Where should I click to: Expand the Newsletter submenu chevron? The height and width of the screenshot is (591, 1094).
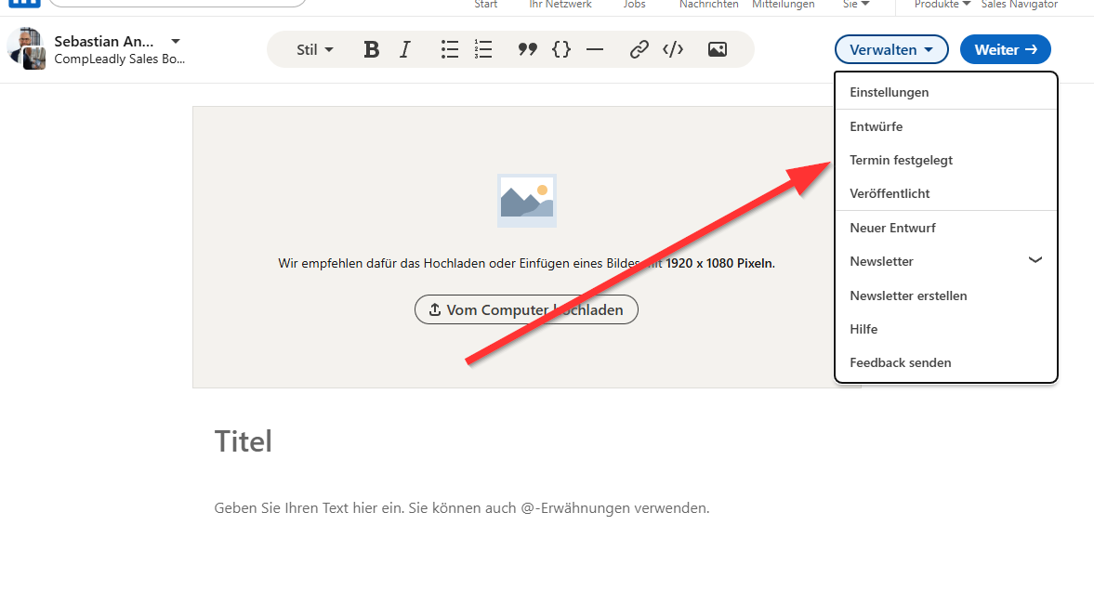tap(1035, 261)
